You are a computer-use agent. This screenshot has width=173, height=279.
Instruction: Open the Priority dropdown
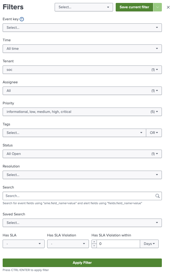pyautogui.click(x=82, y=112)
